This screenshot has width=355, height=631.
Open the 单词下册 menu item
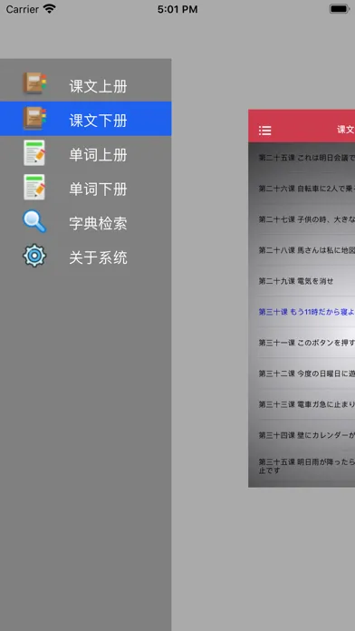tap(86, 187)
